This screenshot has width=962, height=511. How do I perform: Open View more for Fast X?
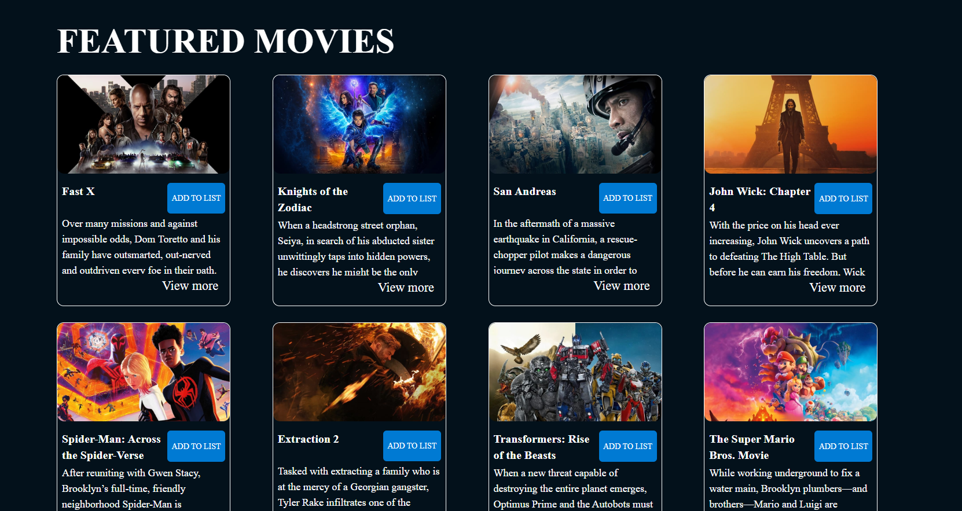(x=190, y=286)
